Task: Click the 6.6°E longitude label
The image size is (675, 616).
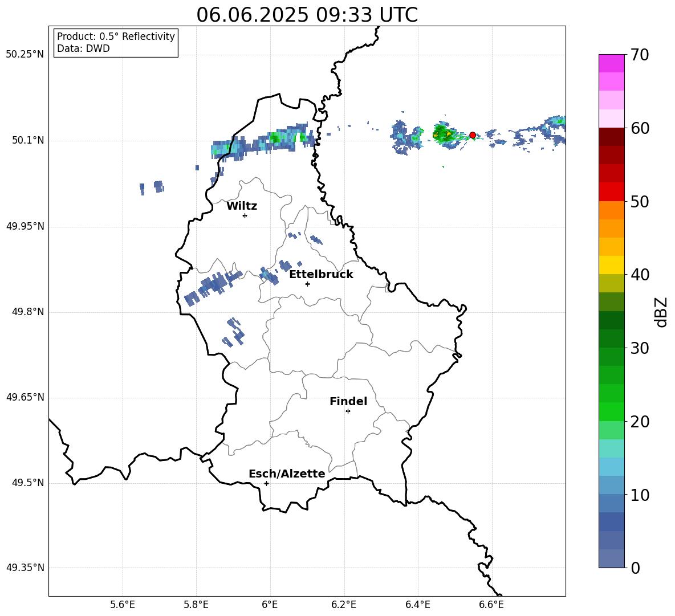Action: pos(491,605)
